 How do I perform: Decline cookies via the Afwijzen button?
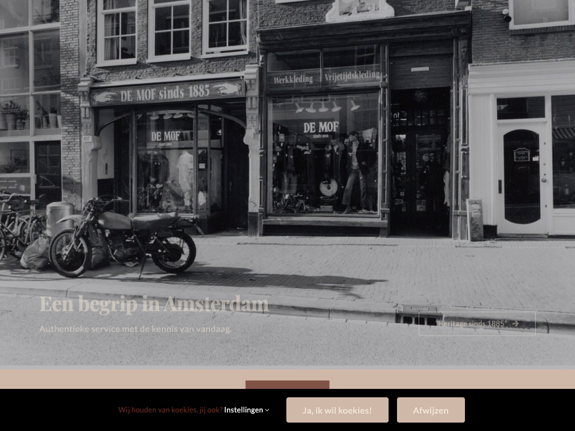[431, 410]
